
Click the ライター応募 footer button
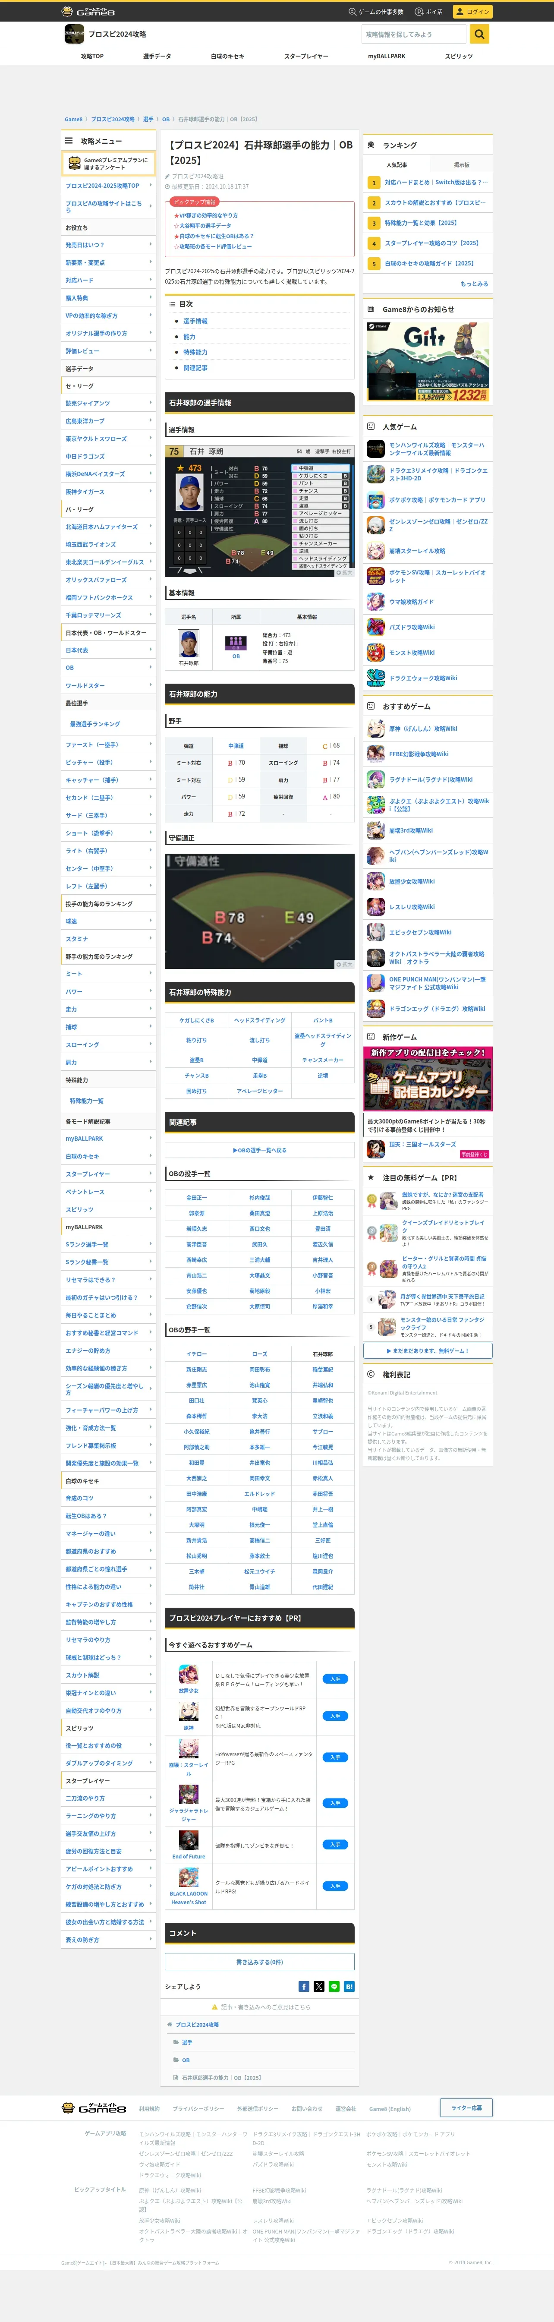(466, 2108)
